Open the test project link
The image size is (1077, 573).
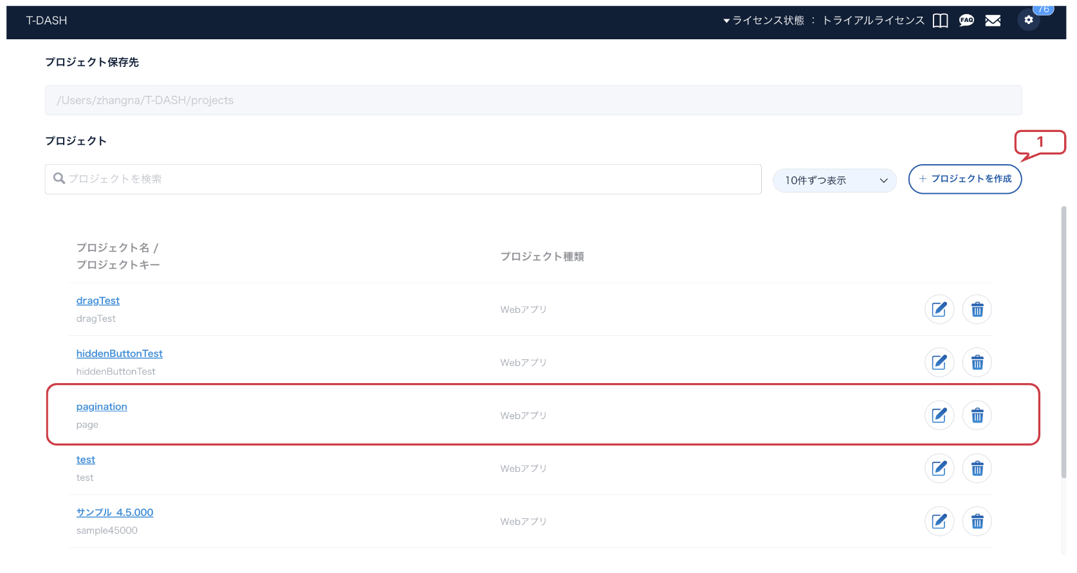[x=86, y=460]
